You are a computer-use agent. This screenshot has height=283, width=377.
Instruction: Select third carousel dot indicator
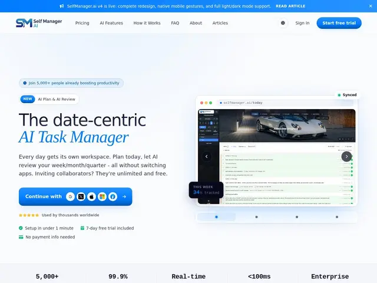coord(297,217)
